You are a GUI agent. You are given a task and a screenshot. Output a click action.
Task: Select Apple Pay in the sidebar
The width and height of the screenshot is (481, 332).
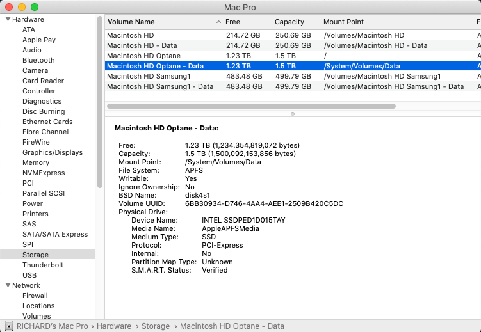coord(39,40)
